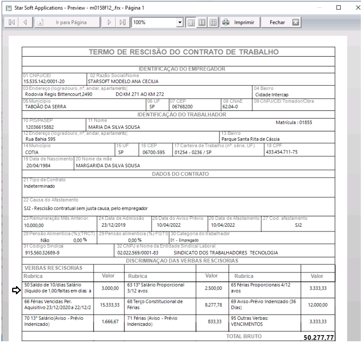Click the CNPJ value 15.535.142/0001-20
Image resolution: width=361 pixels, height=342 pixels.
click(44, 82)
